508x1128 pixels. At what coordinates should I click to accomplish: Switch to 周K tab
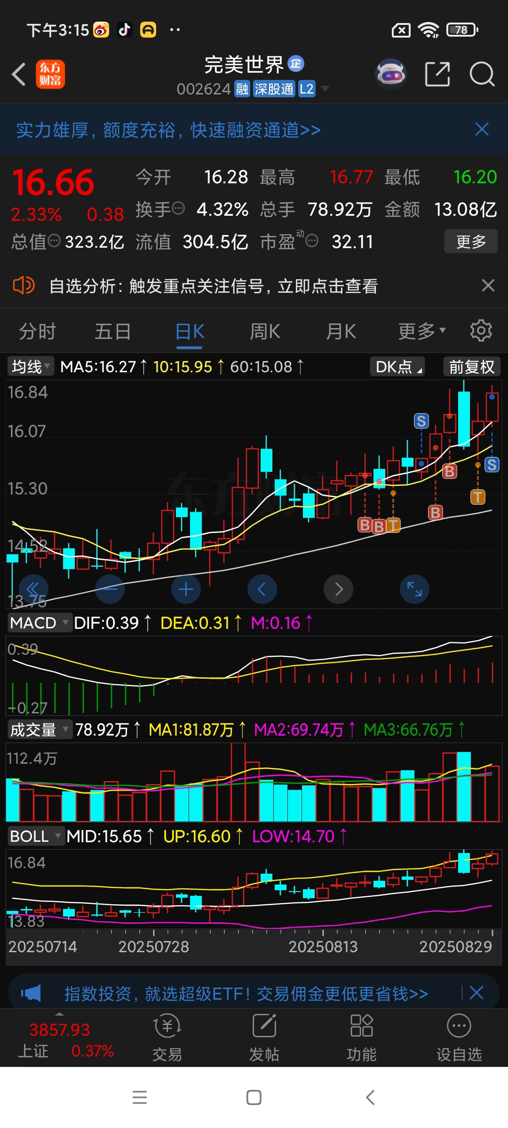[x=265, y=331]
